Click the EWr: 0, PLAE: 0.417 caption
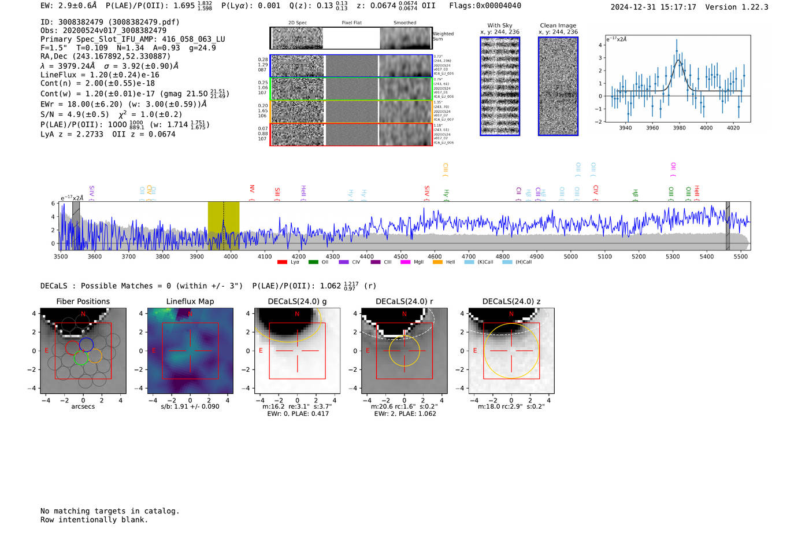This screenshot has width=809, height=551. (298, 414)
